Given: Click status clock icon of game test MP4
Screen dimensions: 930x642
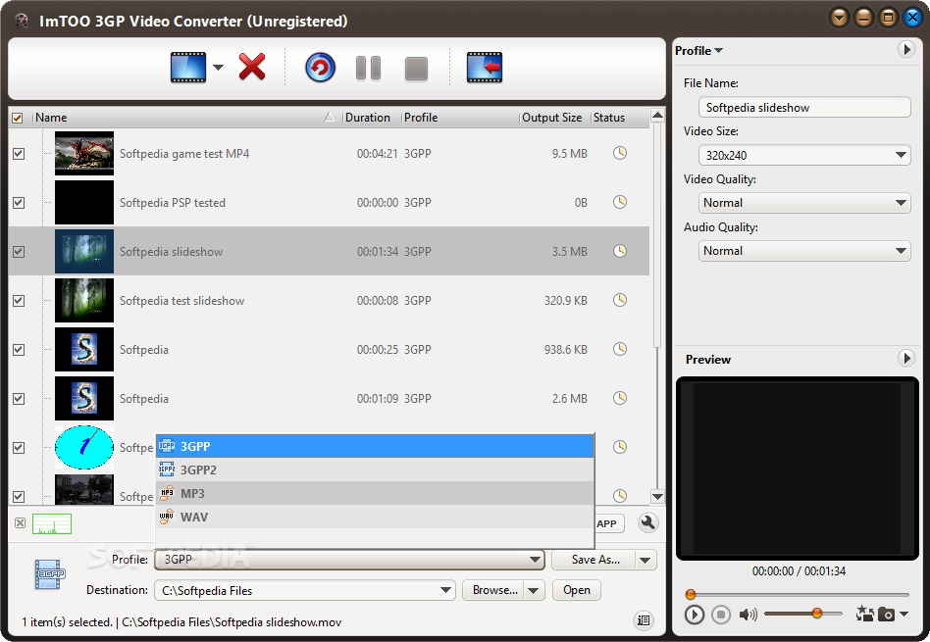Looking at the screenshot, I should tap(620, 153).
